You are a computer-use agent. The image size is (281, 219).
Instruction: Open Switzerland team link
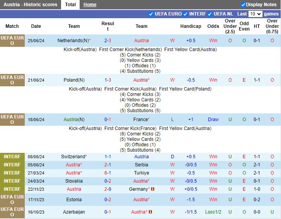(74, 157)
